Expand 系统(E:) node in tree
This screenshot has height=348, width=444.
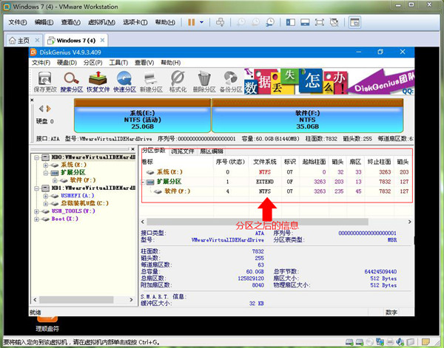click(x=46, y=165)
